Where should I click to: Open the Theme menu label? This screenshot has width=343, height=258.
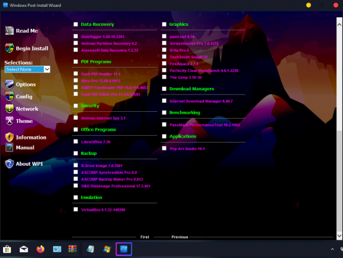[x=24, y=120]
